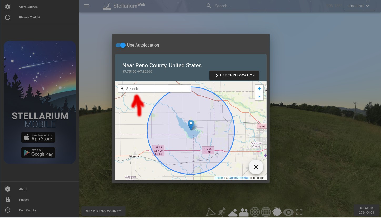This screenshot has width=381, height=218.
Task: Click the Stellarium Web logo
Action: pos(124,6)
